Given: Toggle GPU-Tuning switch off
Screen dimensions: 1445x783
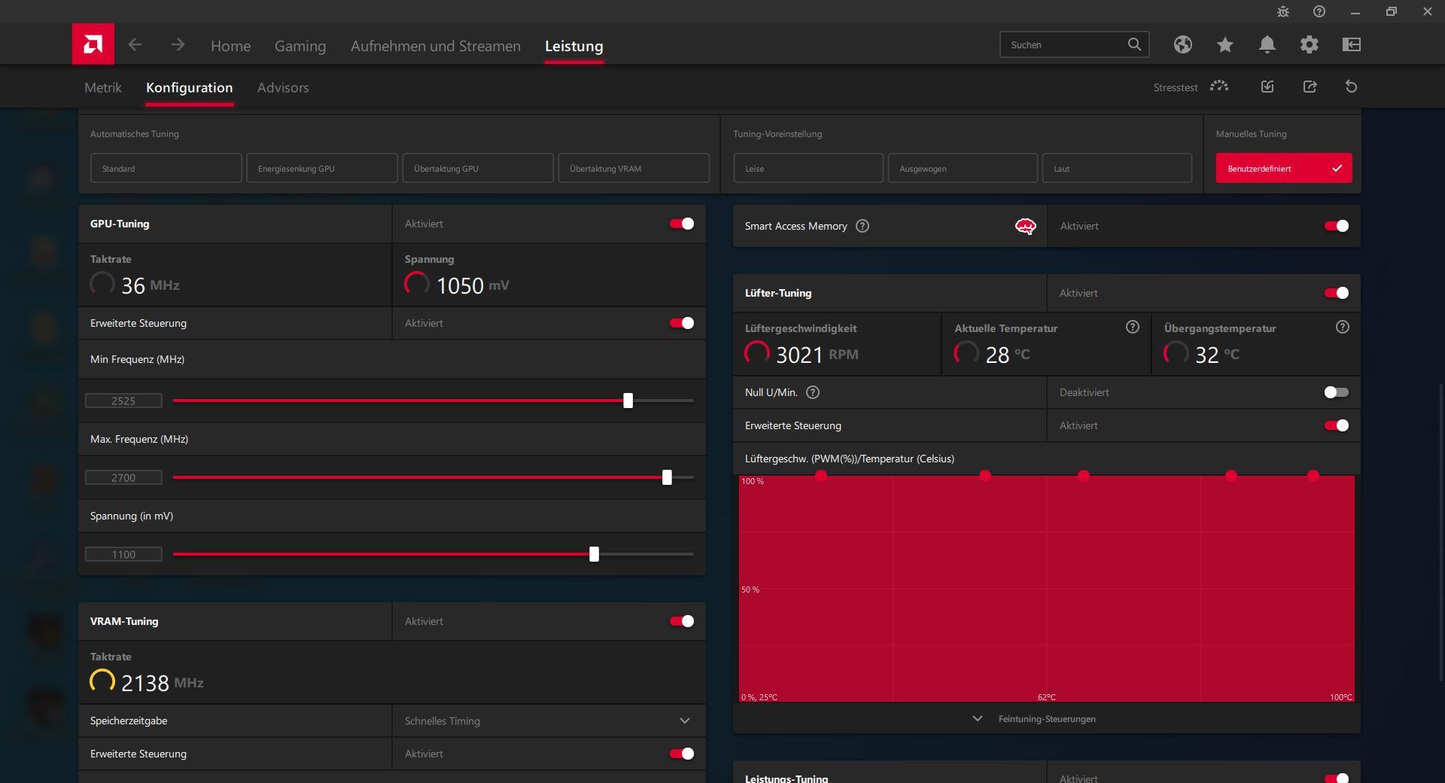Looking at the screenshot, I should click(x=682, y=224).
